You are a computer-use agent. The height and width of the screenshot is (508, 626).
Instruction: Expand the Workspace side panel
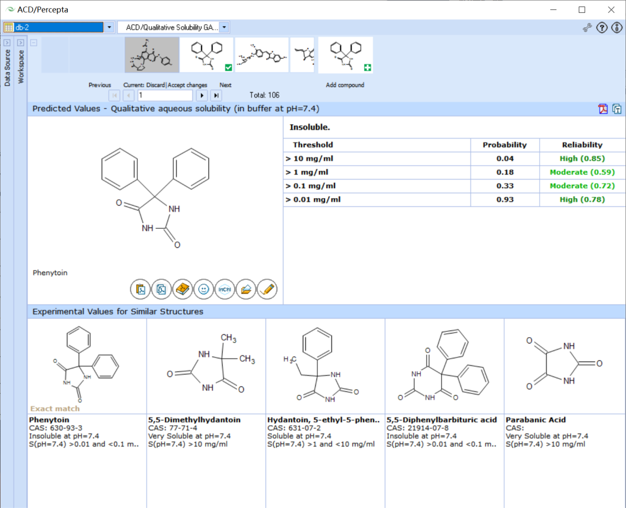21,43
